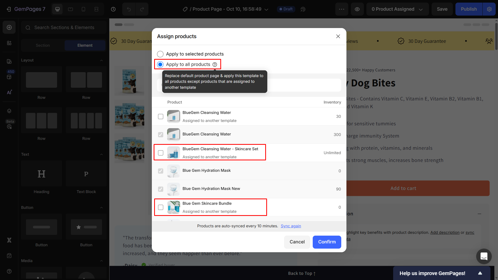Select Apply to selected products radio button

160,54
